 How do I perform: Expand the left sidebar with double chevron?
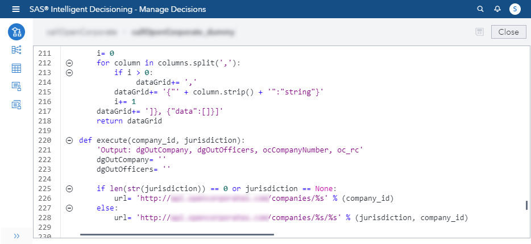[16, 235]
